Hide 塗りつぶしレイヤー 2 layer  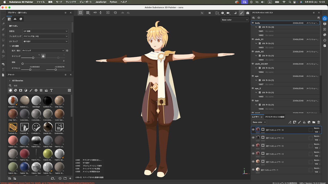[253, 161]
